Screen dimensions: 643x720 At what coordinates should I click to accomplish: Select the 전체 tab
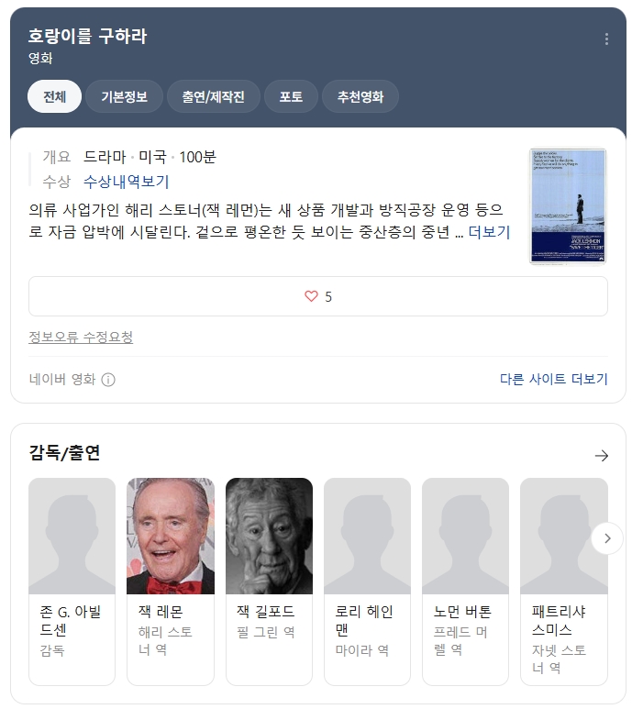(54, 96)
